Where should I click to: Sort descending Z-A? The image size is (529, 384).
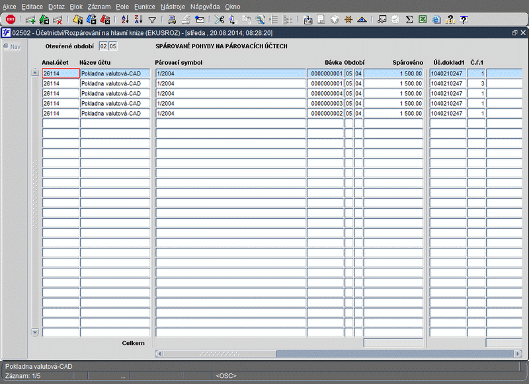click(138, 20)
